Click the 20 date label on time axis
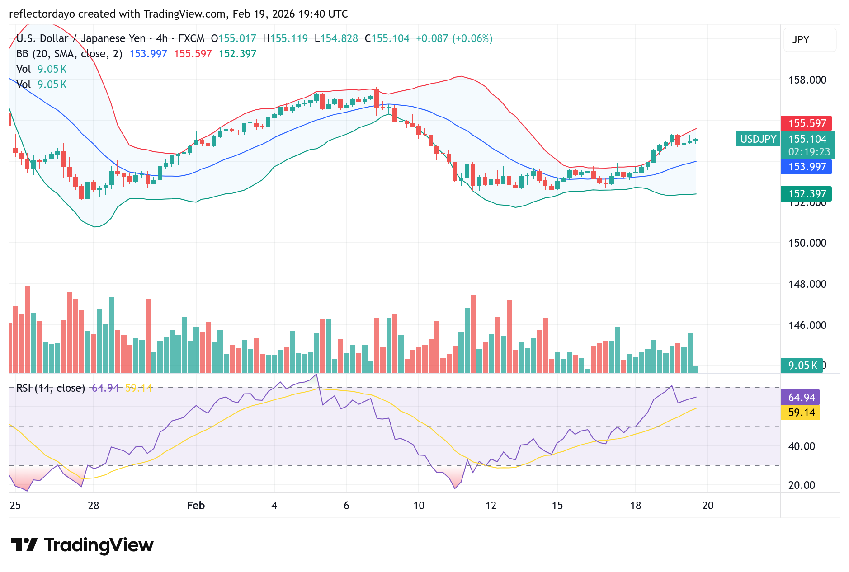 click(x=708, y=506)
